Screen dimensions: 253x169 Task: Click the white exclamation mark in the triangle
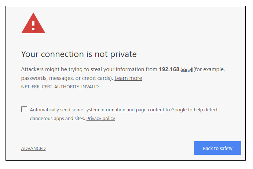click(x=33, y=25)
